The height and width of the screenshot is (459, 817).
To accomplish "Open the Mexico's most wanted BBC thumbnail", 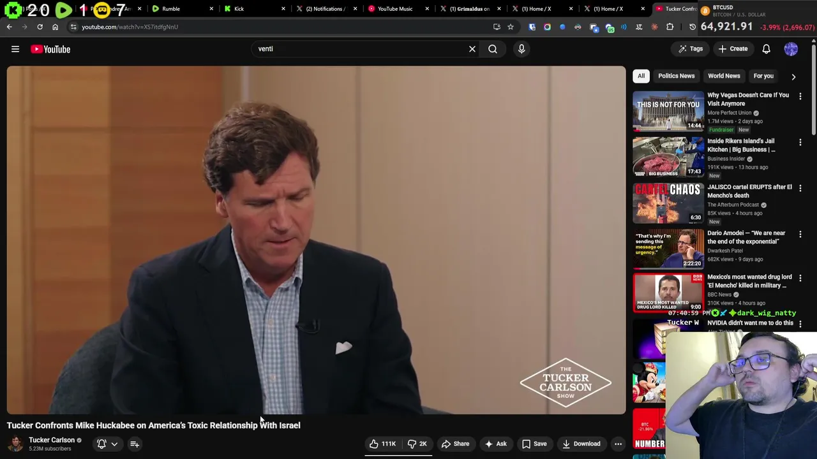I will pos(668,293).
